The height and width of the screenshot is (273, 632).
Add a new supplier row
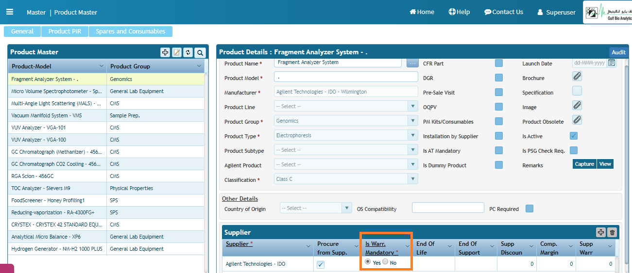click(601, 232)
